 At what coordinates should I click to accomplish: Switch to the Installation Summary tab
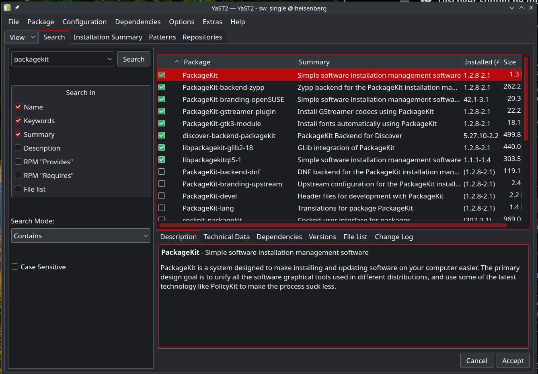(108, 37)
